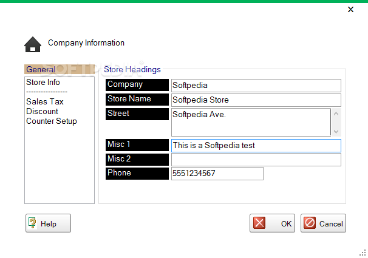
Task: Click the Company Information title text
Action: (x=86, y=43)
